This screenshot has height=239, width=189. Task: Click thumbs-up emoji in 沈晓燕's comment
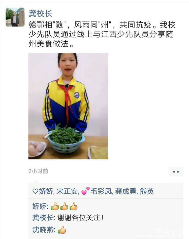[62, 230]
